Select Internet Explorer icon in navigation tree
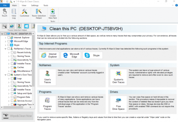 tap(12, 38)
